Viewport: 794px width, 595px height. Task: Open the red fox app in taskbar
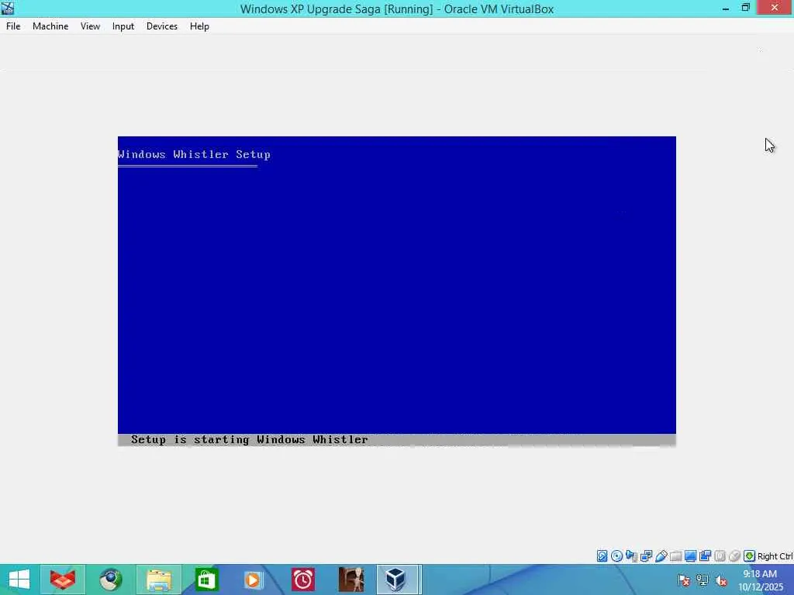[63, 580]
